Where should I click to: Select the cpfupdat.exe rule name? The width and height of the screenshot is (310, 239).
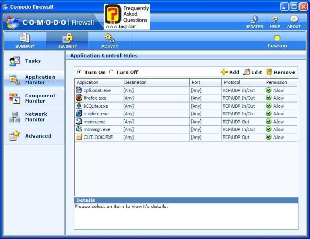tap(97, 90)
